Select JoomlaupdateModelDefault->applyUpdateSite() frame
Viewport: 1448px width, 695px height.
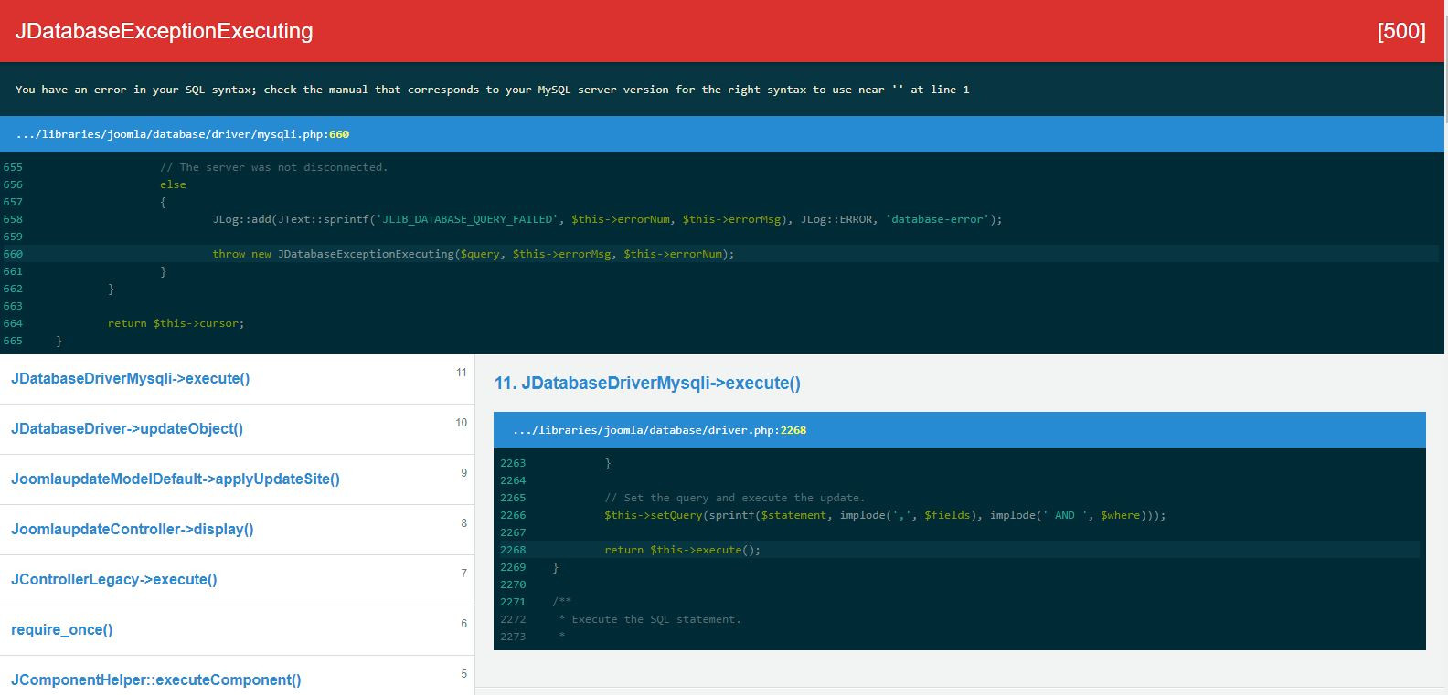[237, 479]
